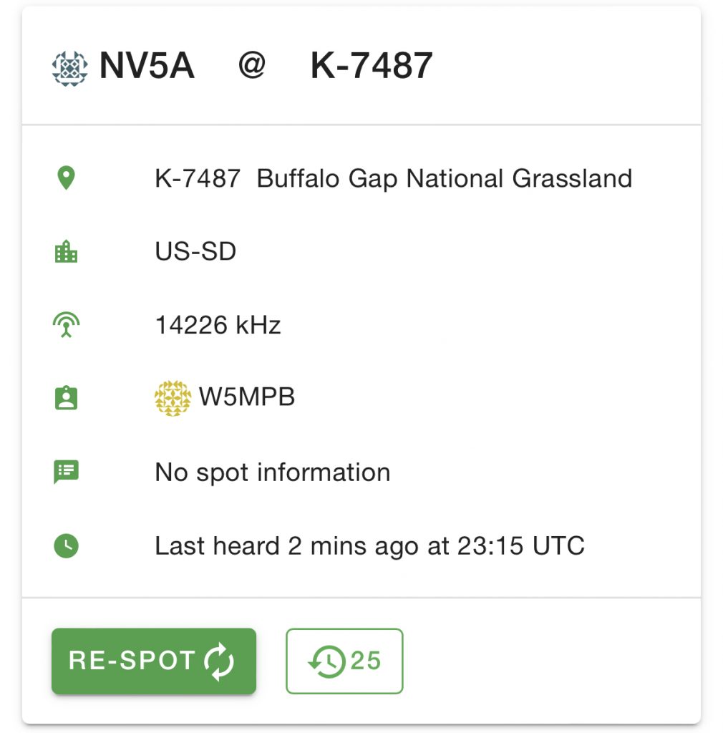Viewport: 723px width, 733px height.
Task: Click the Last heard 23:15 UTC text
Action: click(x=369, y=546)
